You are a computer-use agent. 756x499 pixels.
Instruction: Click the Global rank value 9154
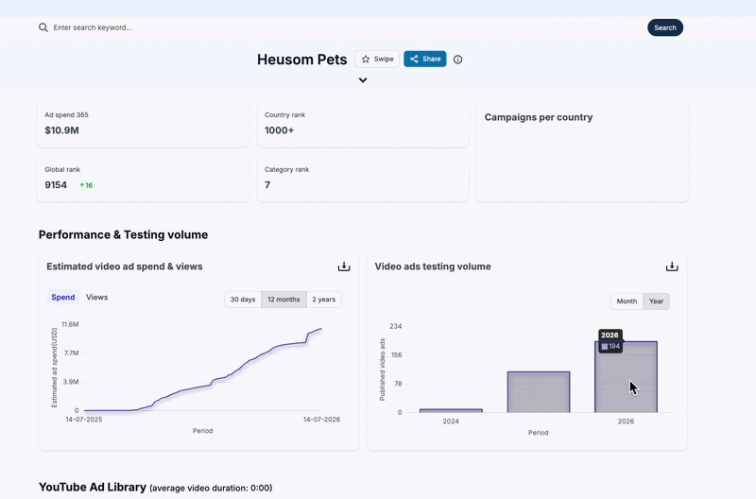pyautogui.click(x=56, y=185)
